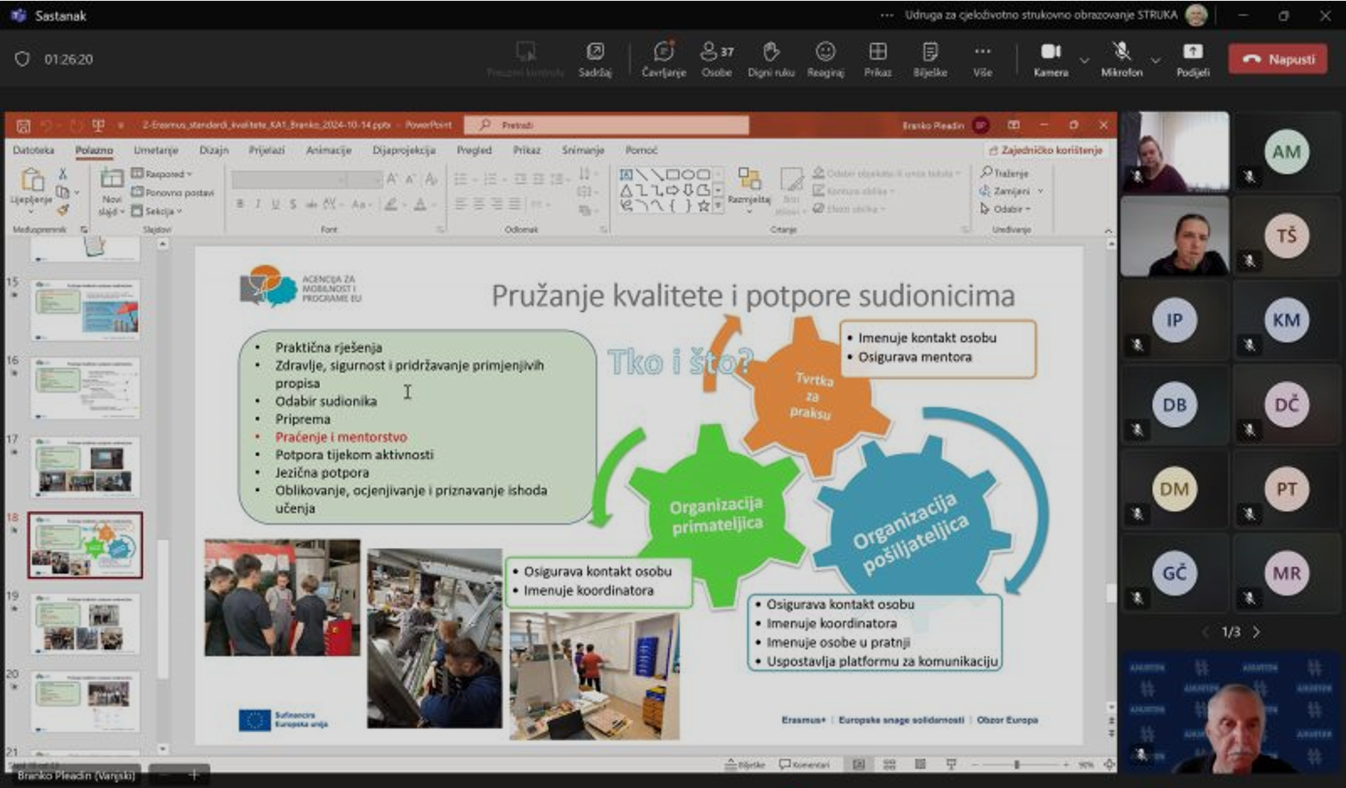
Task: Click the TŠ participant avatar
Action: [1286, 236]
